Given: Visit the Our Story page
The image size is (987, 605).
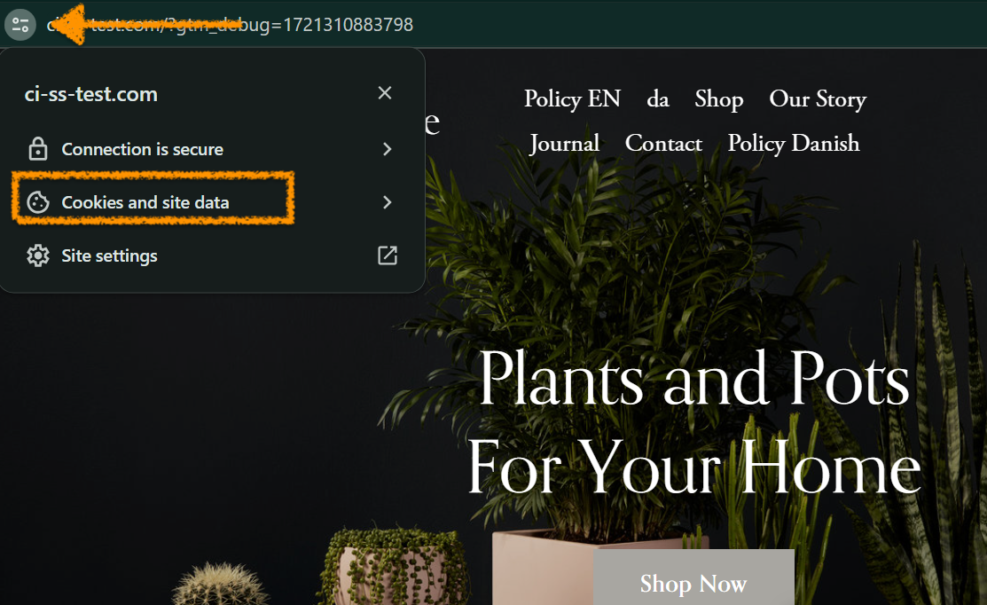Looking at the screenshot, I should (817, 98).
